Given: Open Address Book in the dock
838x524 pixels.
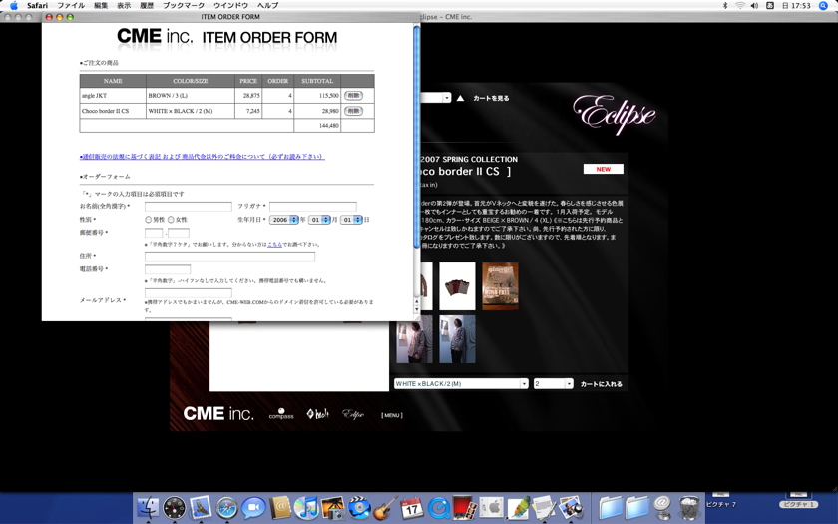Looking at the screenshot, I should tap(279, 507).
